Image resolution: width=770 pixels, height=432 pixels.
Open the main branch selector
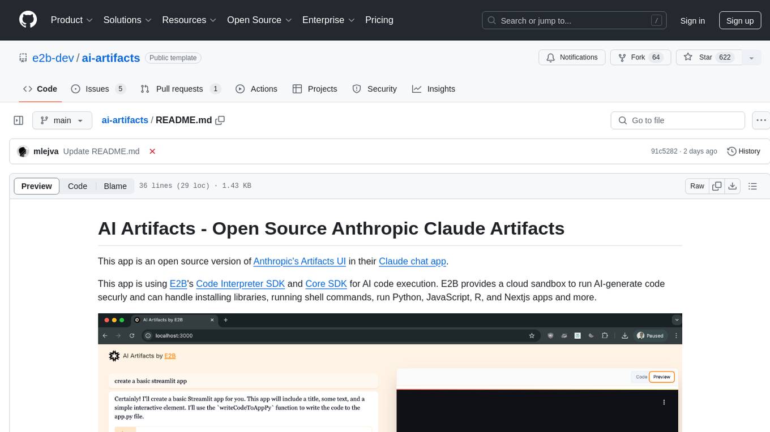click(62, 120)
